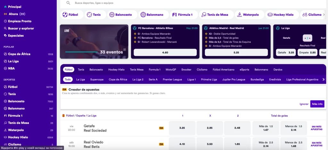328x150 pixels.
Task: Click the Tenis de Mesa sidebar icon
Action: [5, 123]
